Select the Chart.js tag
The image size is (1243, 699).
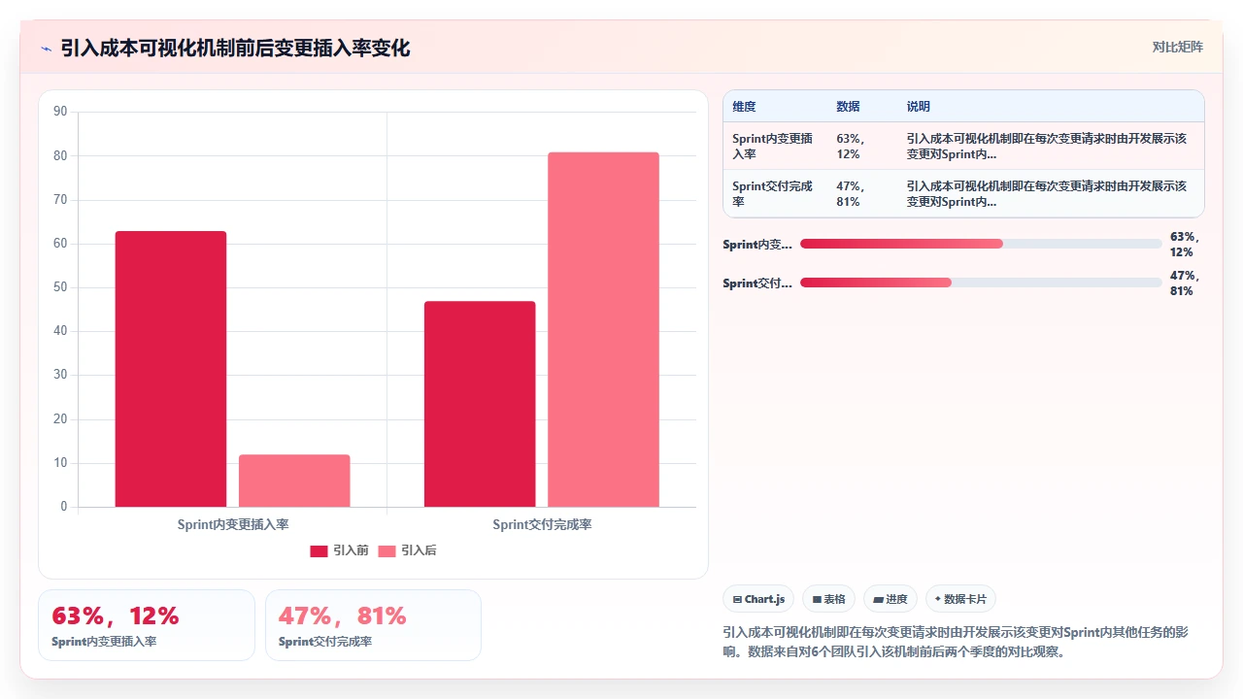[758, 599]
